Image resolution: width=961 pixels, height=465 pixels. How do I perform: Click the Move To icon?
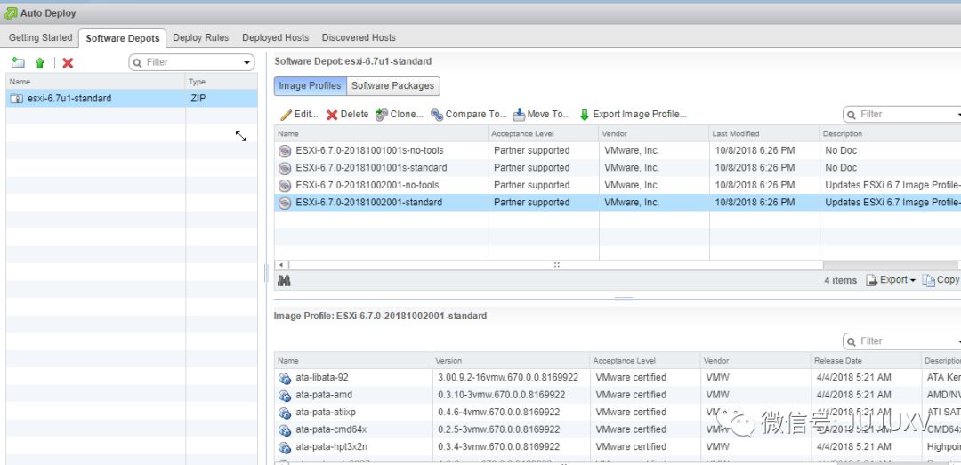pos(519,115)
